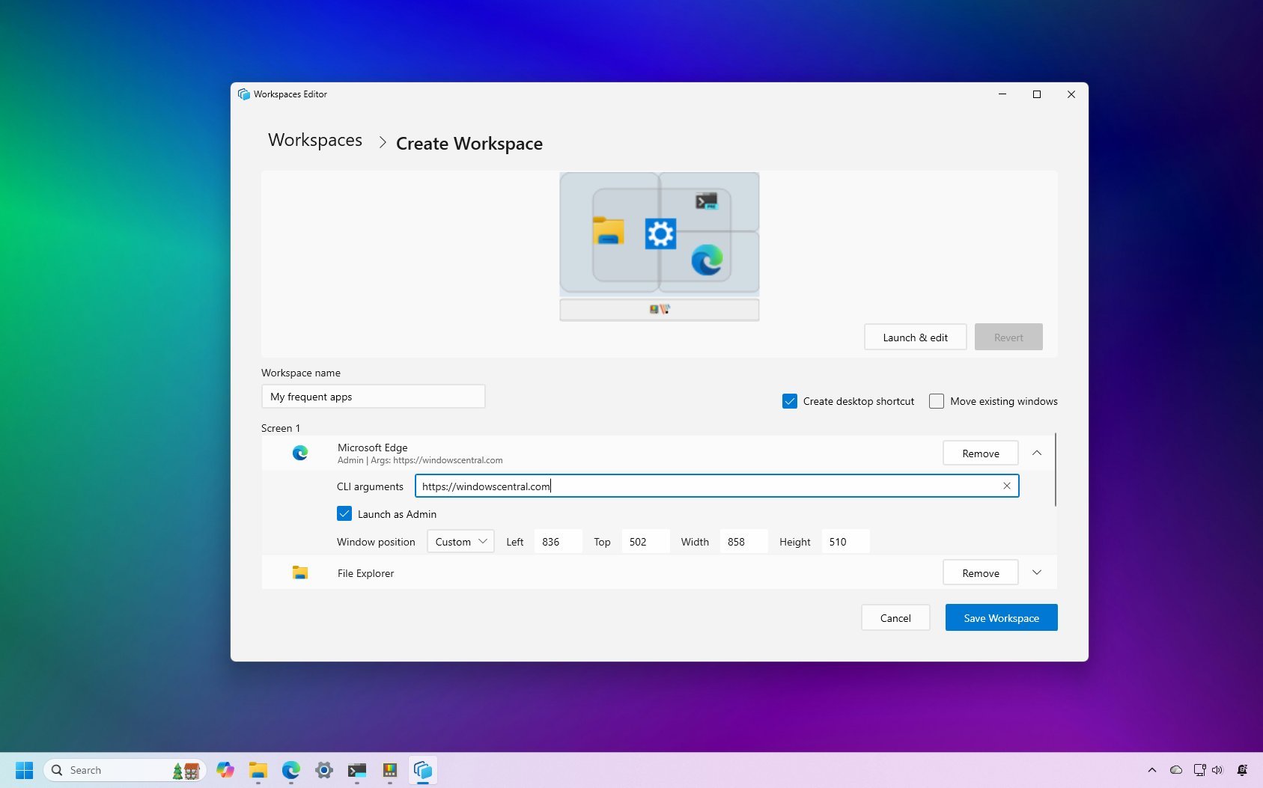Image resolution: width=1263 pixels, height=788 pixels.
Task: Click the Settings gear icon in workspace preview
Action: (x=659, y=233)
